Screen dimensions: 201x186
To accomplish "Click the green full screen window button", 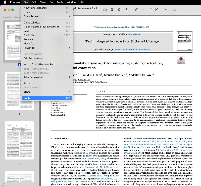I will tap(12, 10).
